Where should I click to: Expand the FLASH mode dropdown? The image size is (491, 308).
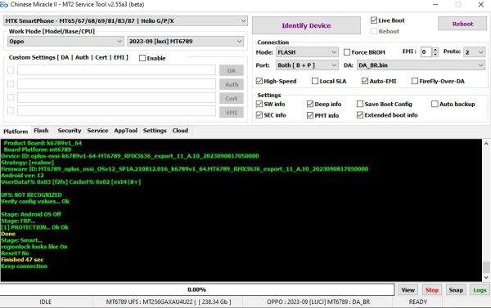click(307, 52)
